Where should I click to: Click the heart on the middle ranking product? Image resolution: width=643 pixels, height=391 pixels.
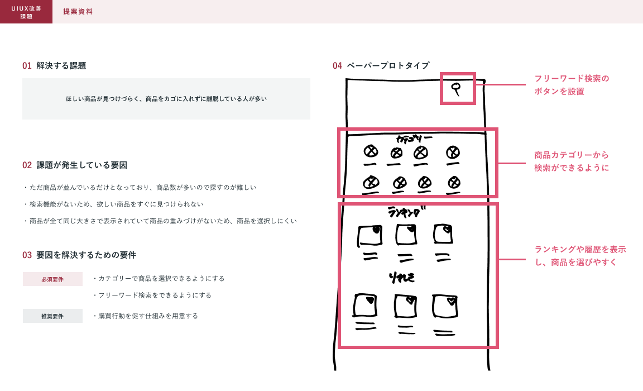(x=411, y=228)
